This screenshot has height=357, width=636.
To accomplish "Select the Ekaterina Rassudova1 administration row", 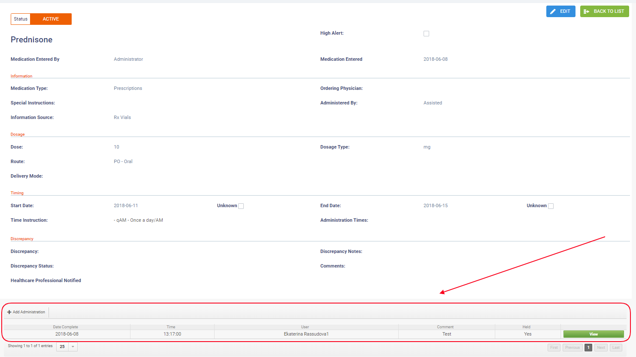I will pyautogui.click(x=306, y=334).
